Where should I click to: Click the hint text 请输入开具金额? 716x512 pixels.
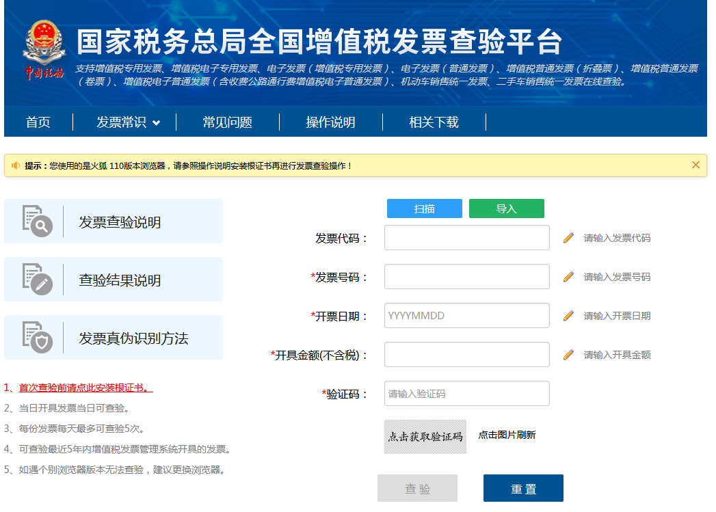[617, 355]
